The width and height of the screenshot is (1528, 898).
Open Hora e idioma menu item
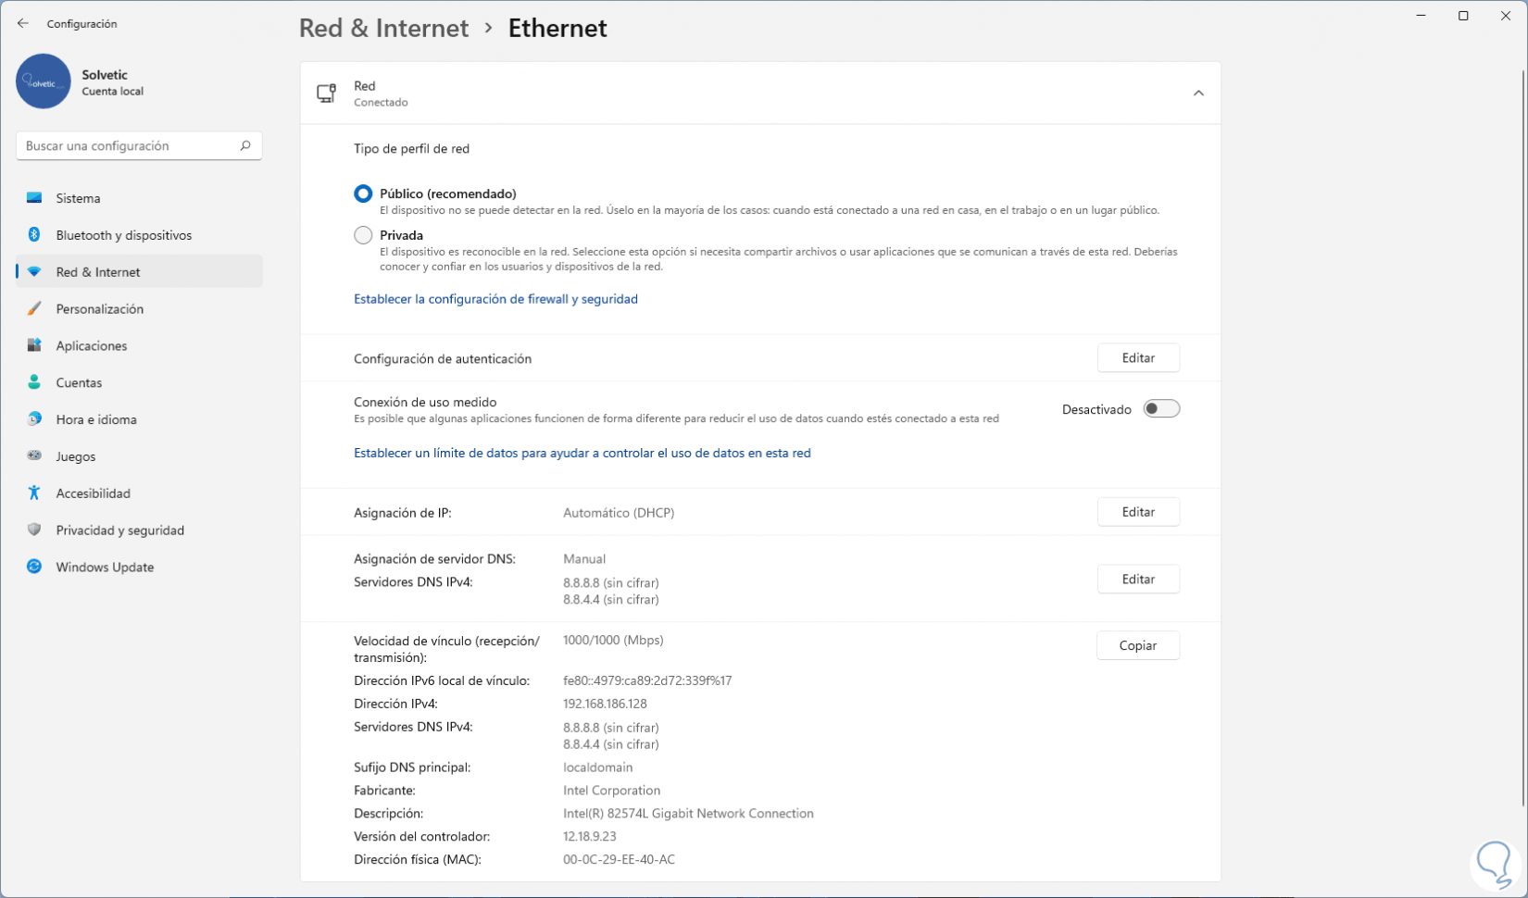pos(96,419)
